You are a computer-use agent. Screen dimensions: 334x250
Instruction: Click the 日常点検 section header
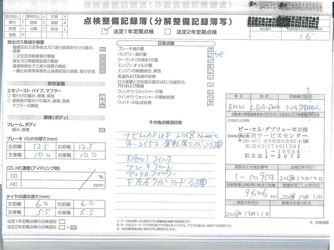(x=166, y=43)
